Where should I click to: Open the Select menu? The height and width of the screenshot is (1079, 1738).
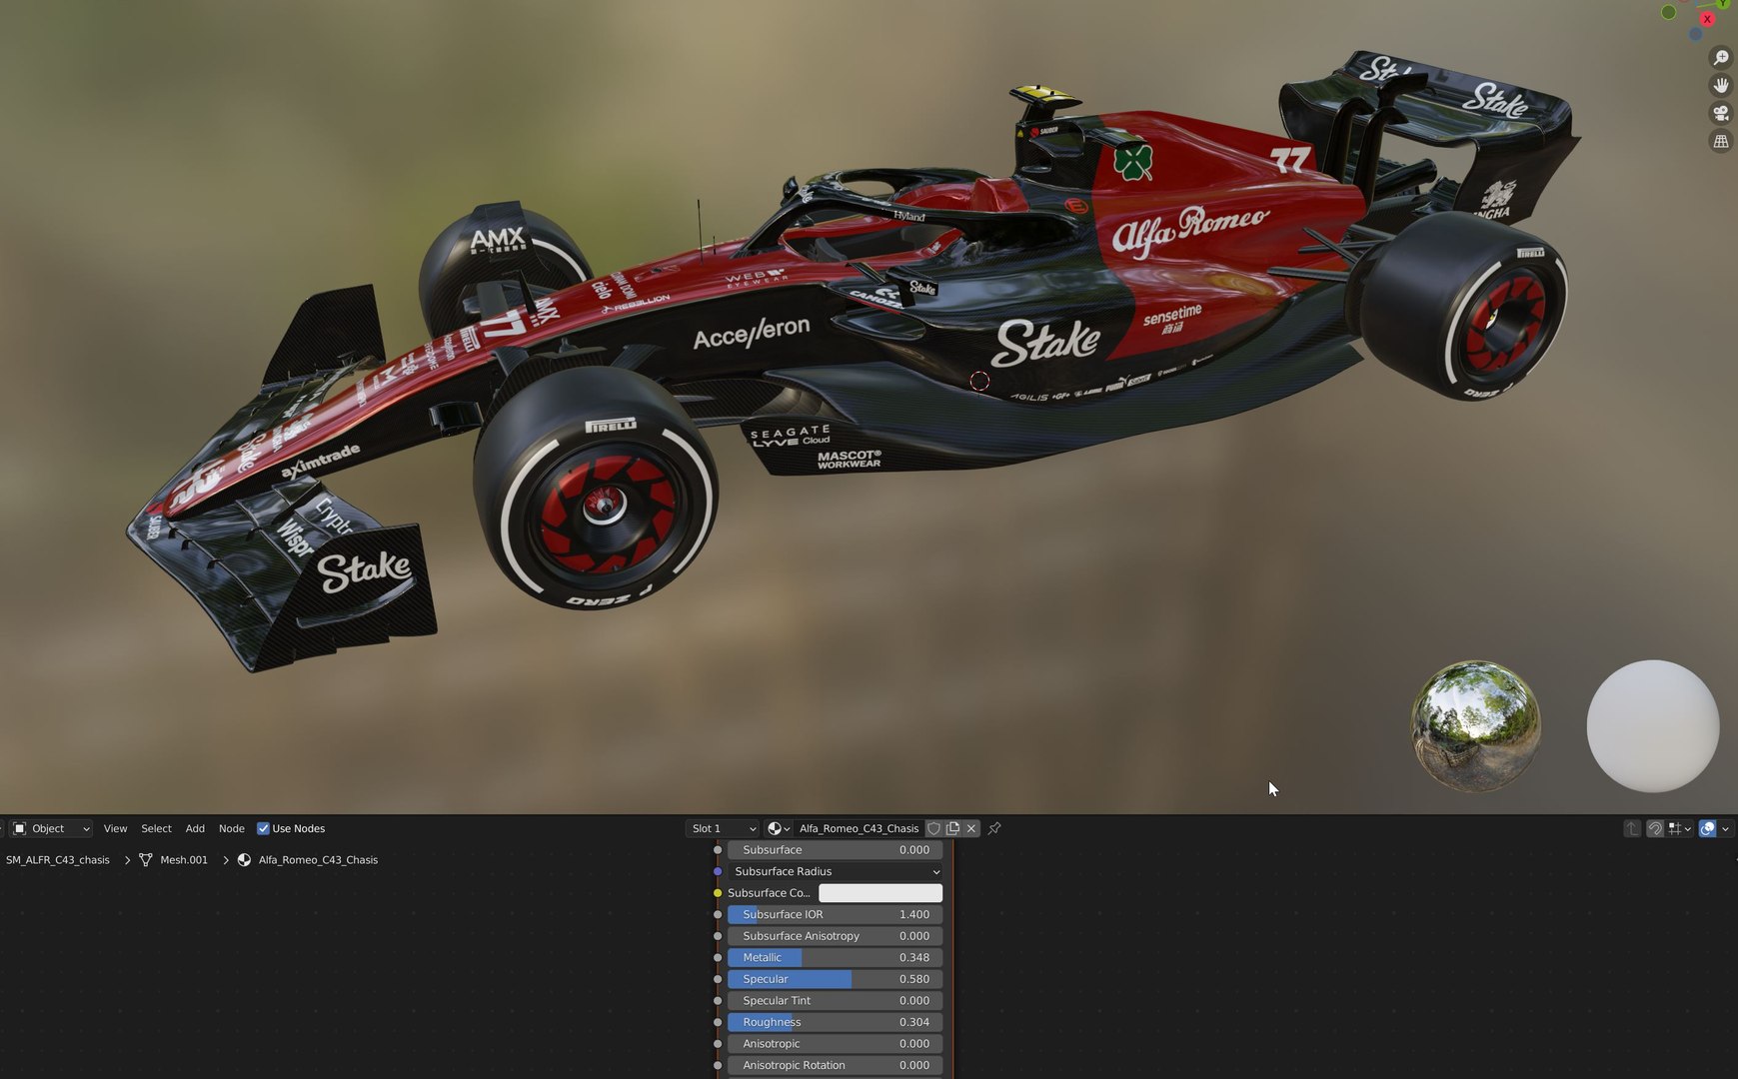coord(156,828)
